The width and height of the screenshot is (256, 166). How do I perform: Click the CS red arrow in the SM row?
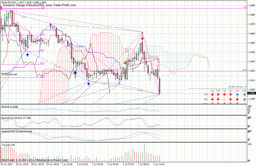pyautogui.click(x=230, y=99)
